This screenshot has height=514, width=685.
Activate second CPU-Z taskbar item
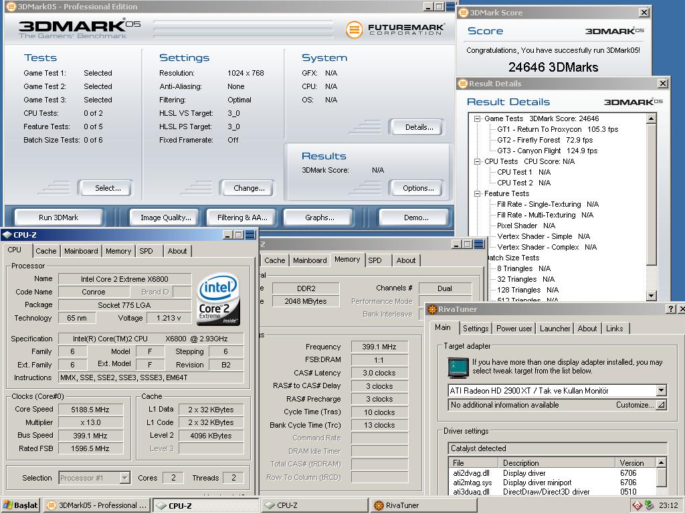[x=314, y=505]
